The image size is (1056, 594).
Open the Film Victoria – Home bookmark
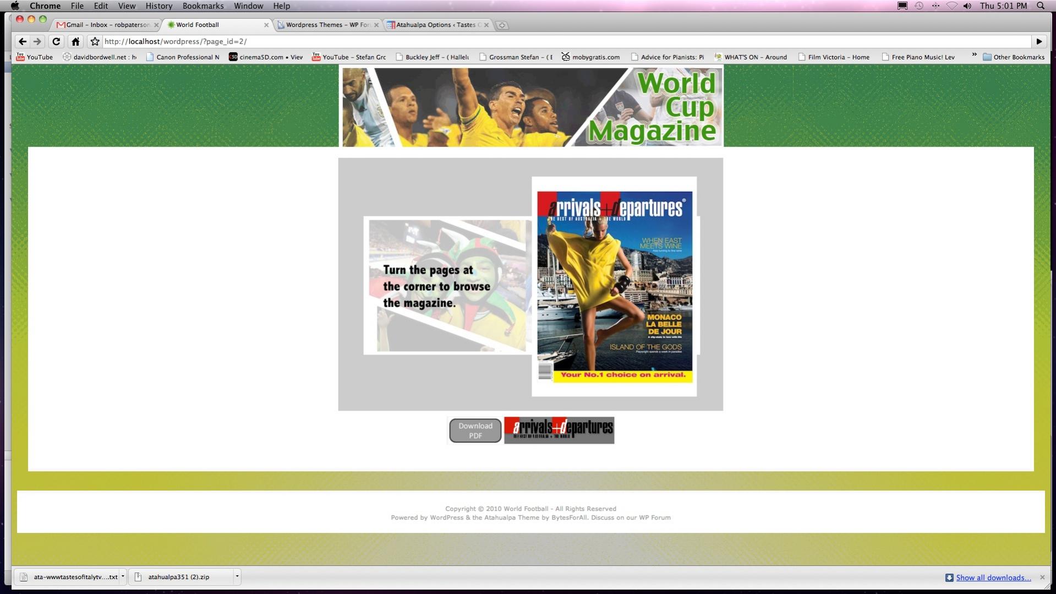tap(834, 57)
